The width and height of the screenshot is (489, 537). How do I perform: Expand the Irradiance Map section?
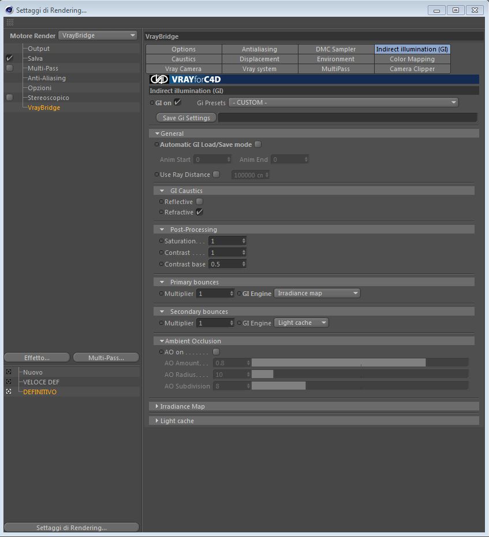click(x=157, y=406)
